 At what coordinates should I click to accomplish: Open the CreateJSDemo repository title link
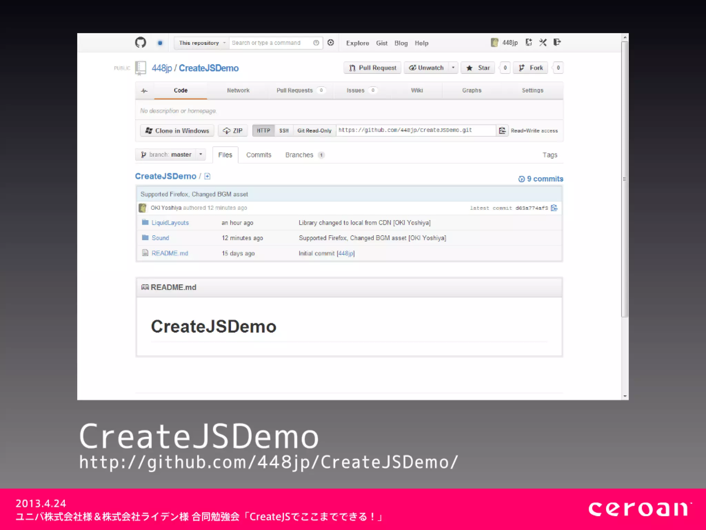pos(209,68)
